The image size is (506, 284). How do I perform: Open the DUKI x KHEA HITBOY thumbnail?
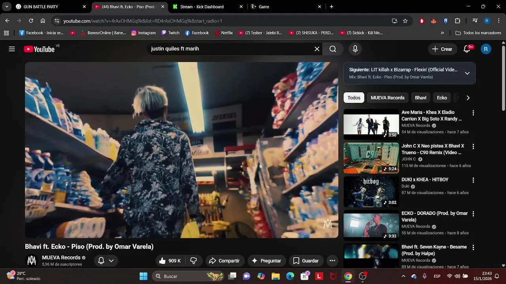pos(371,192)
